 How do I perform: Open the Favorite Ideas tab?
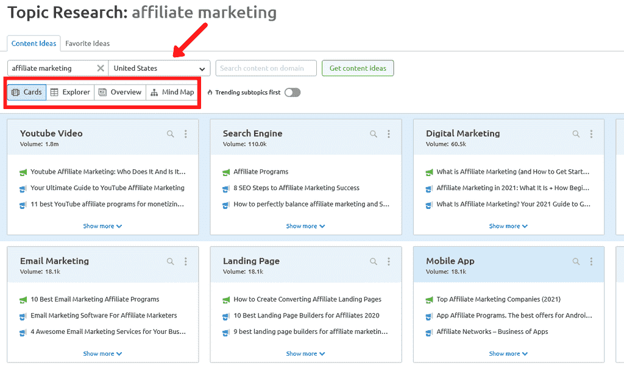click(88, 43)
